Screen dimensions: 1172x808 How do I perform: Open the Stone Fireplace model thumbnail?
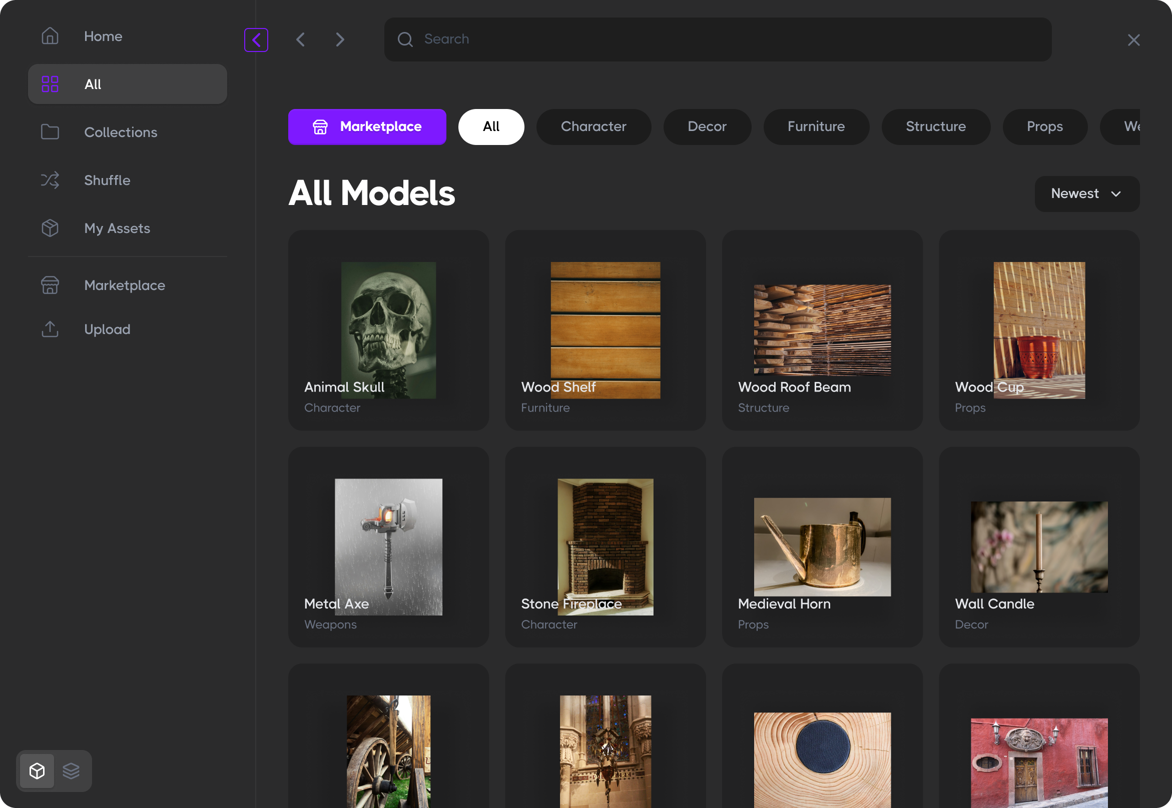(605, 547)
